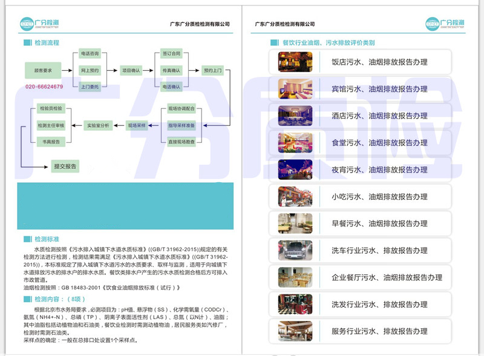484x356 pixels.
Task: Click the 洗车行业 car photo thumbnail
Action: pos(295,251)
